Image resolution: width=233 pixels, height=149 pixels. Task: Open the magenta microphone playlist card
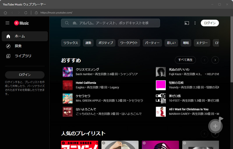160,145
